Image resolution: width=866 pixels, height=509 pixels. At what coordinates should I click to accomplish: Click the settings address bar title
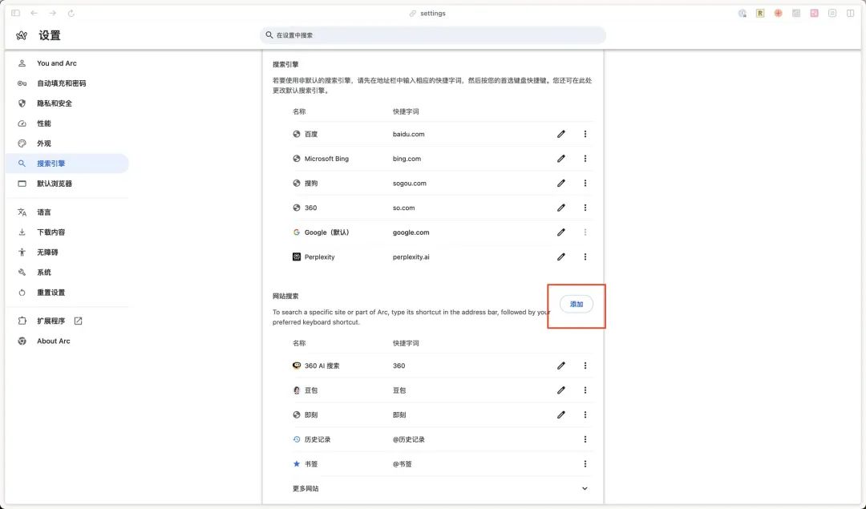pos(432,14)
